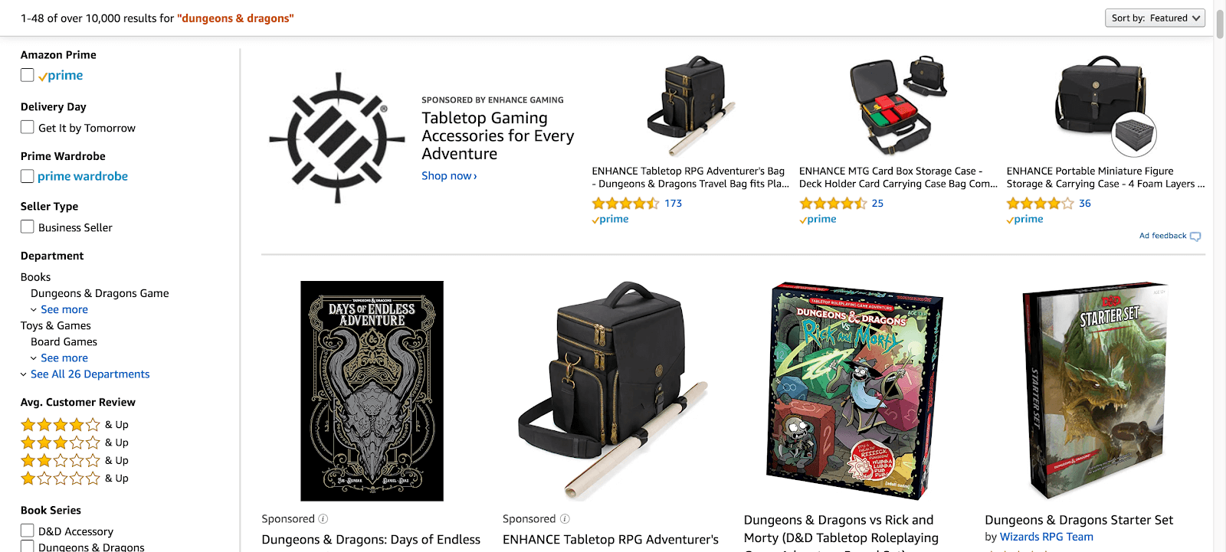Viewport: 1226px width, 552px height.
Task: Click prime badge under ENHANCE Portable Miniature Figure Storage
Action: 1025,220
